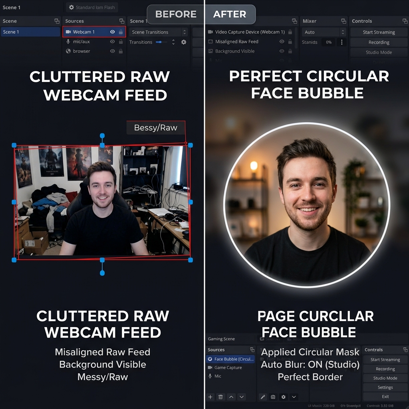This screenshot has height=409, width=409.
Task: Click the Video Capture Device camera icon
Action: (x=210, y=32)
